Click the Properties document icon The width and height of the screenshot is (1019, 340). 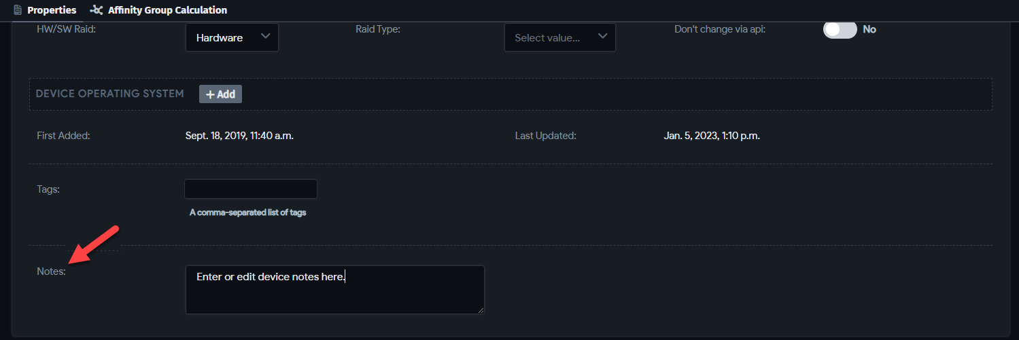[18, 10]
